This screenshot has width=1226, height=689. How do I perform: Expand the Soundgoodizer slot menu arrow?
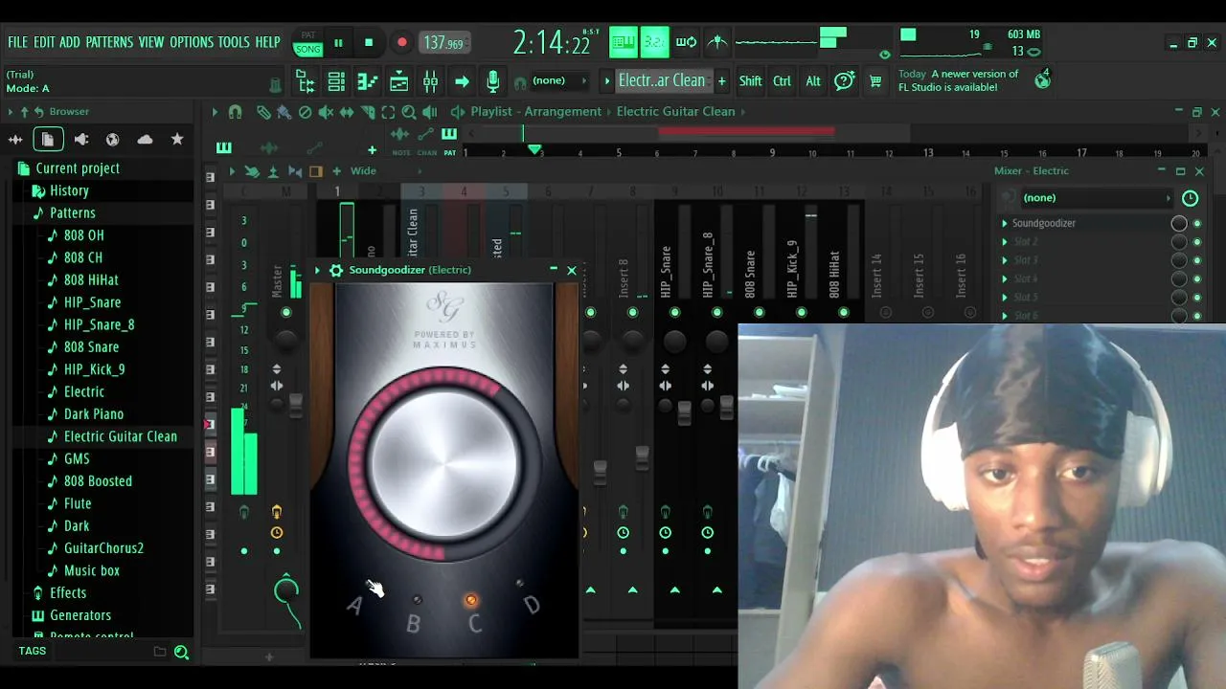[1005, 223]
